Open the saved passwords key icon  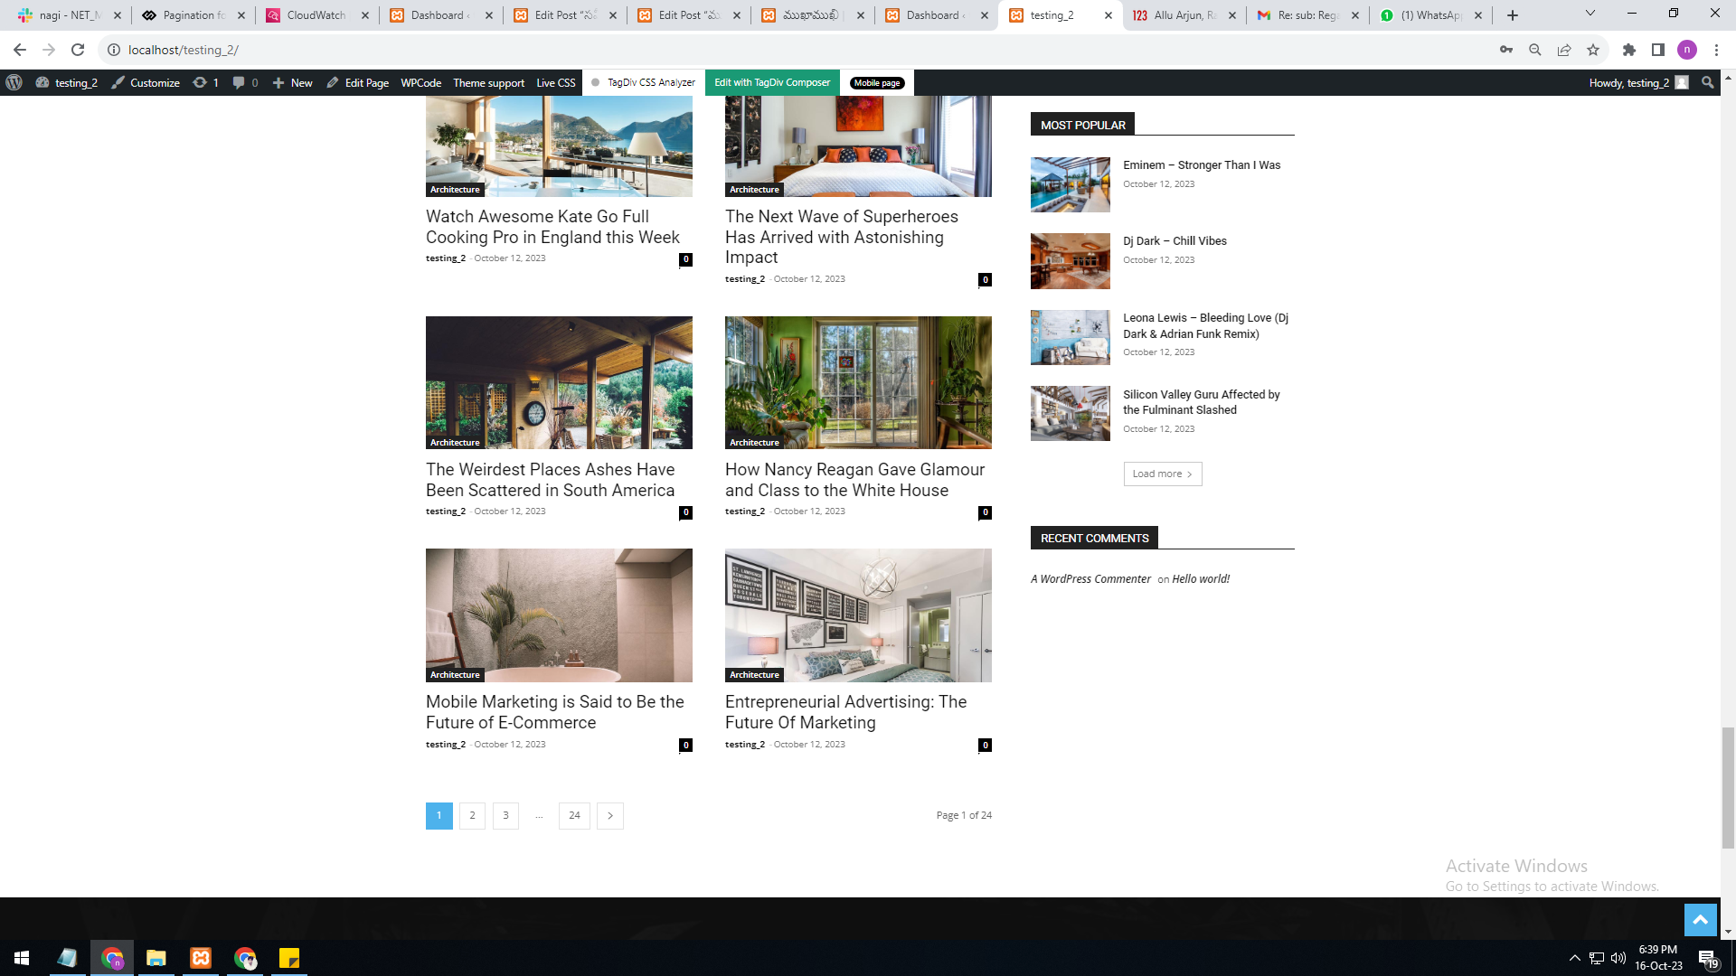click(x=1506, y=50)
